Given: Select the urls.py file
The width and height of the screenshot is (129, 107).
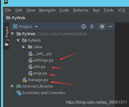Looking at the screenshot, I should [x=39, y=67].
